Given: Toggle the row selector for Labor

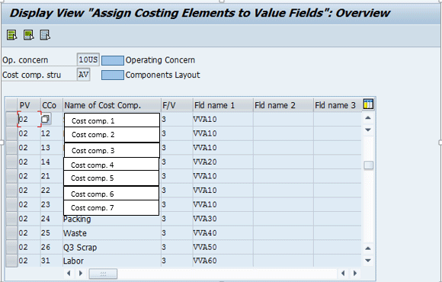Looking at the screenshot, I should (x=11, y=261).
